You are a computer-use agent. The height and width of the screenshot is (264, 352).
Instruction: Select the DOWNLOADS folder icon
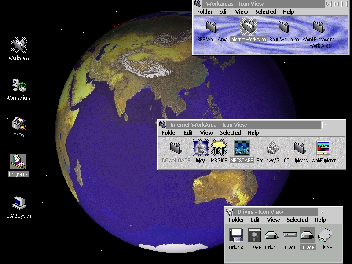[x=176, y=148]
